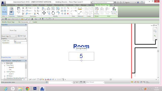Open the Cope dropdown arrow
This screenshot has width=162, height=91.
click(x=33, y=8)
